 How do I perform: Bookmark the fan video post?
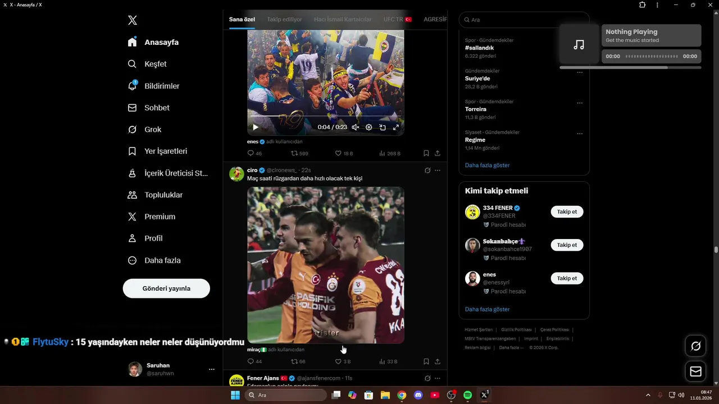tap(426, 153)
